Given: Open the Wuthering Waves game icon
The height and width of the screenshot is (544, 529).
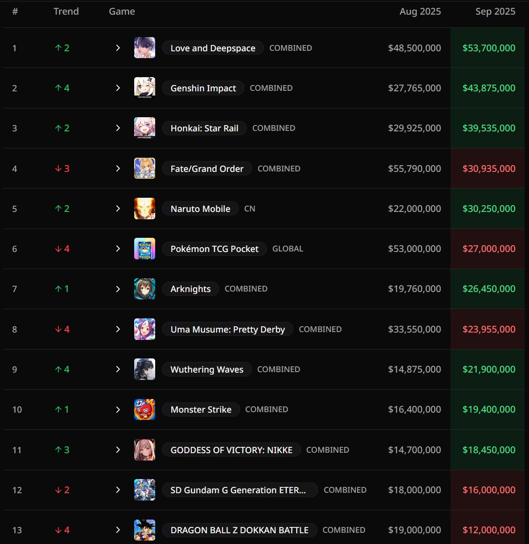Looking at the screenshot, I should click(144, 369).
